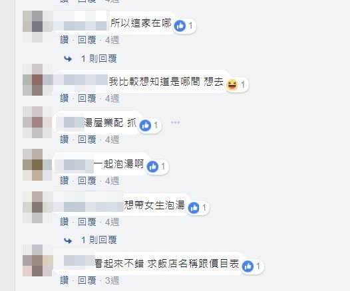This screenshot has height=291, width=350.
Task: Click thumbs-up reaction on 一起泡湯啊 comment
Action: coord(152,167)
